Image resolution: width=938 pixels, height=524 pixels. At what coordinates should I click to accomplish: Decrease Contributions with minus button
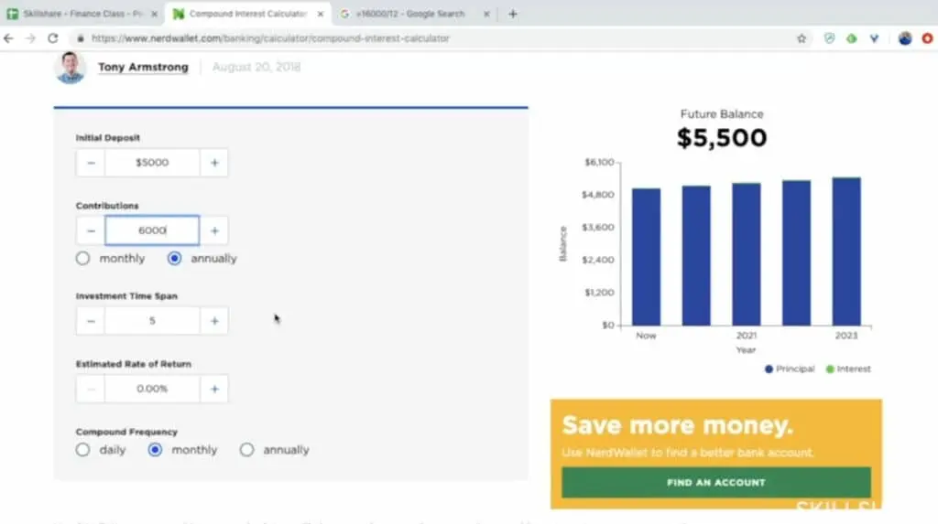91,230
